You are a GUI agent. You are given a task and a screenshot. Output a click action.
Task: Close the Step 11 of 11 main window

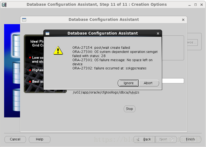point(202,5)
